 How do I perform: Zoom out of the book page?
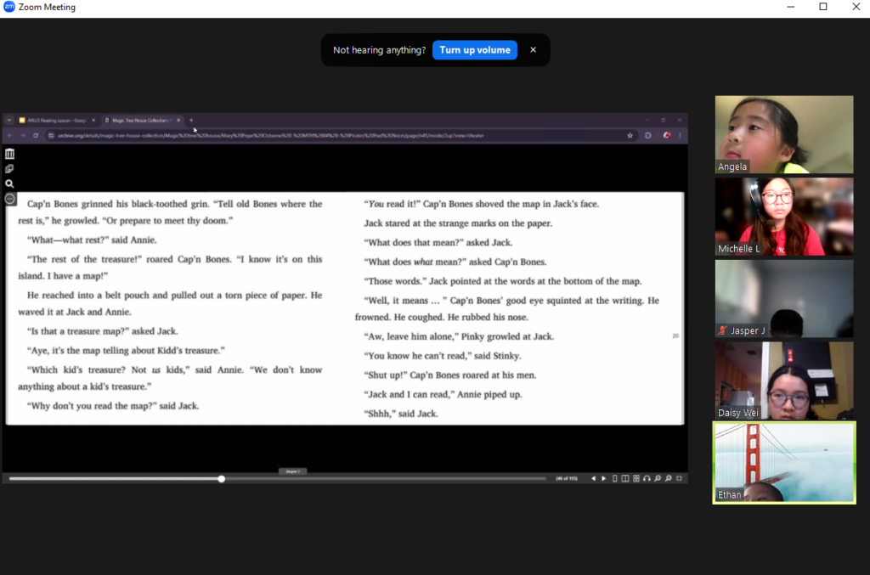coord(658,478)
